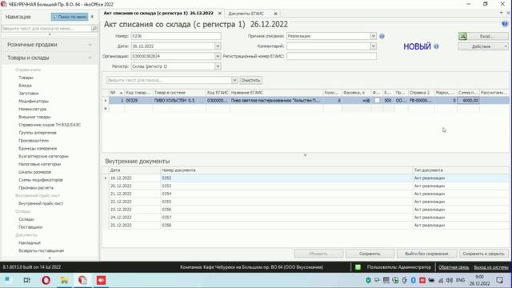512x288 pixels.
Task: Open Возвраты поставщикам in navigation
Action: [x=41, y=250]
